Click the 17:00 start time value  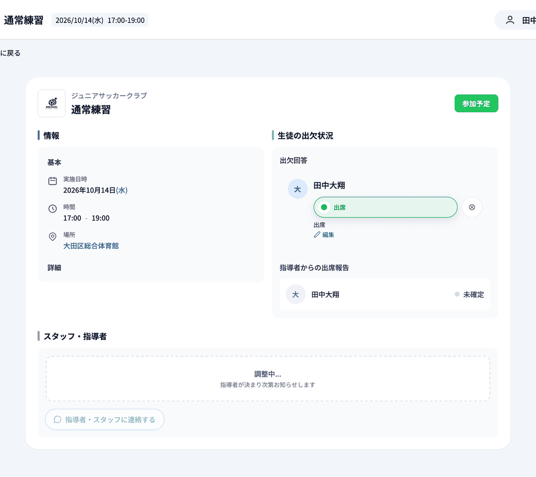coord(72,219)
